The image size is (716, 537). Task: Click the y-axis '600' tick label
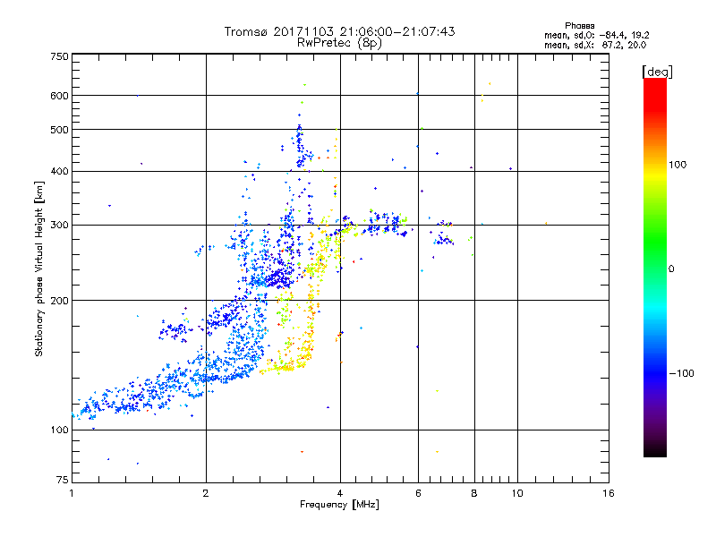[59, 96]
